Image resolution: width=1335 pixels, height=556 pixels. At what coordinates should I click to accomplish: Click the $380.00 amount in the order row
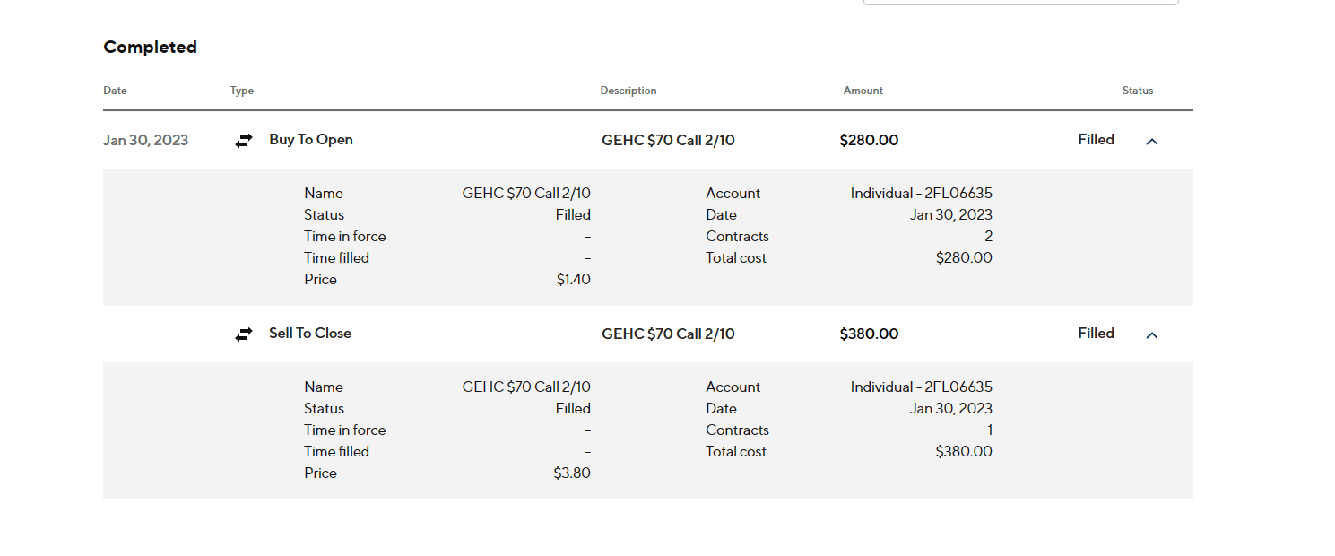869,334
